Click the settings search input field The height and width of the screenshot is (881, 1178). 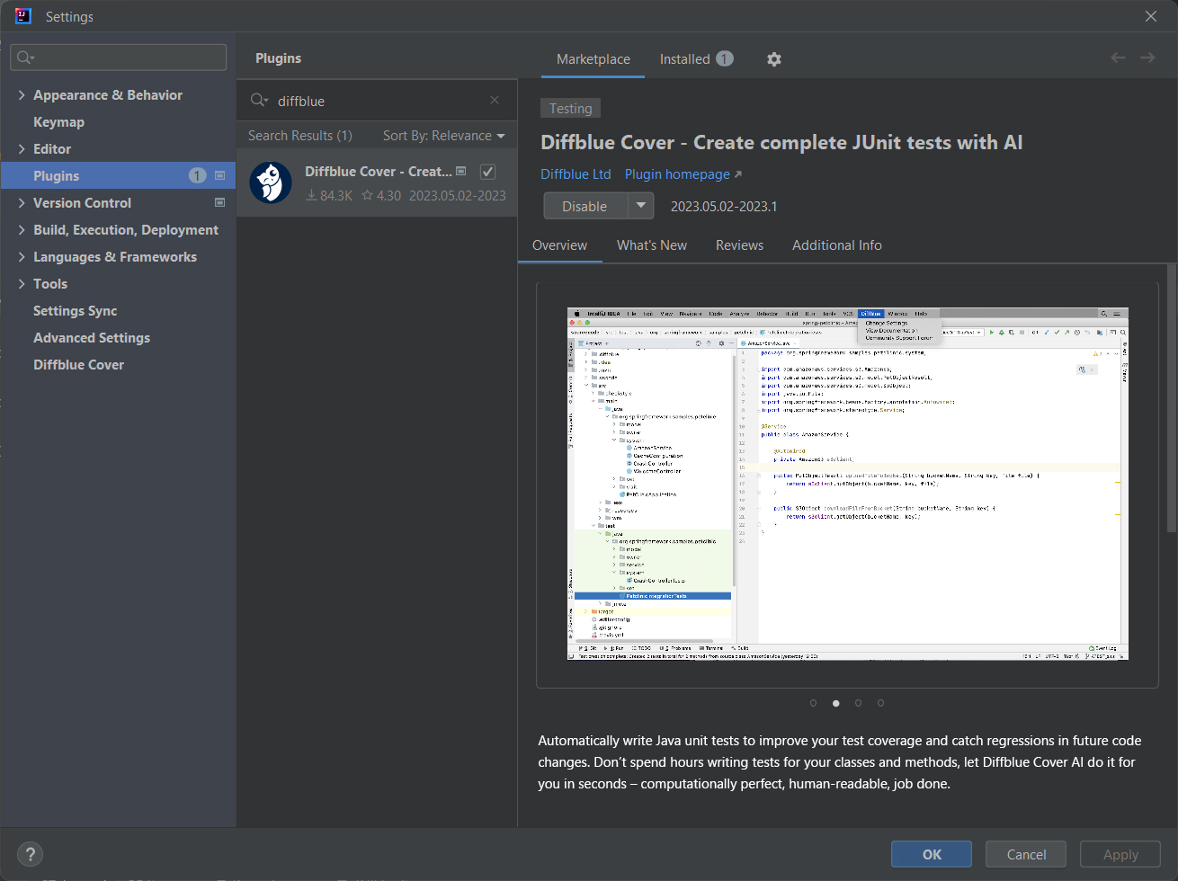click(x=126, y=58)
